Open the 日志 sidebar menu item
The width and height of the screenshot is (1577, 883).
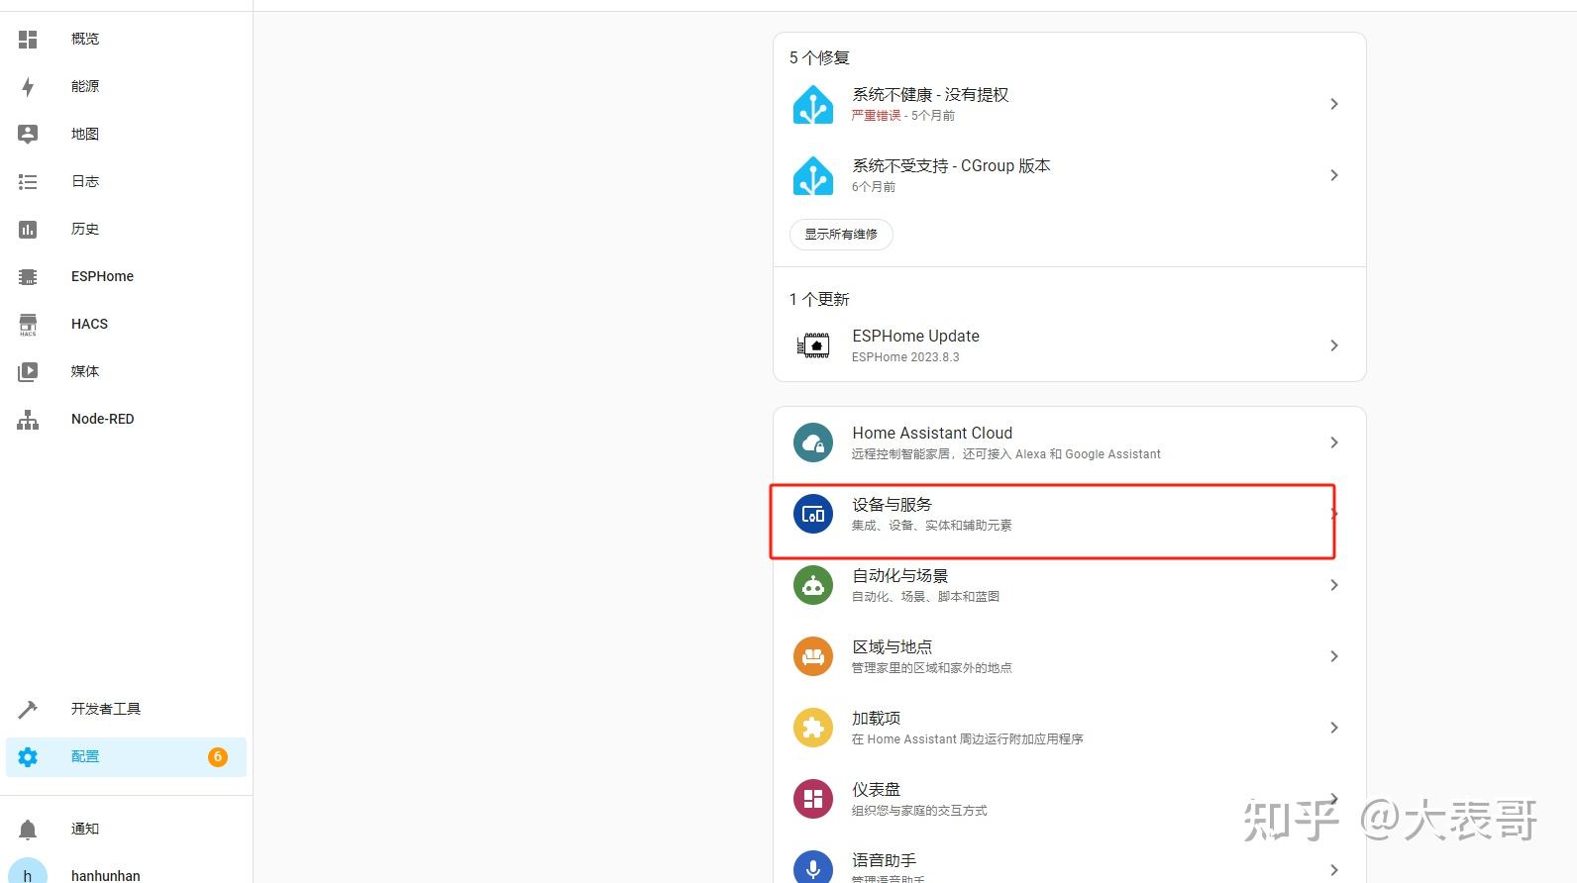point(126,181)
